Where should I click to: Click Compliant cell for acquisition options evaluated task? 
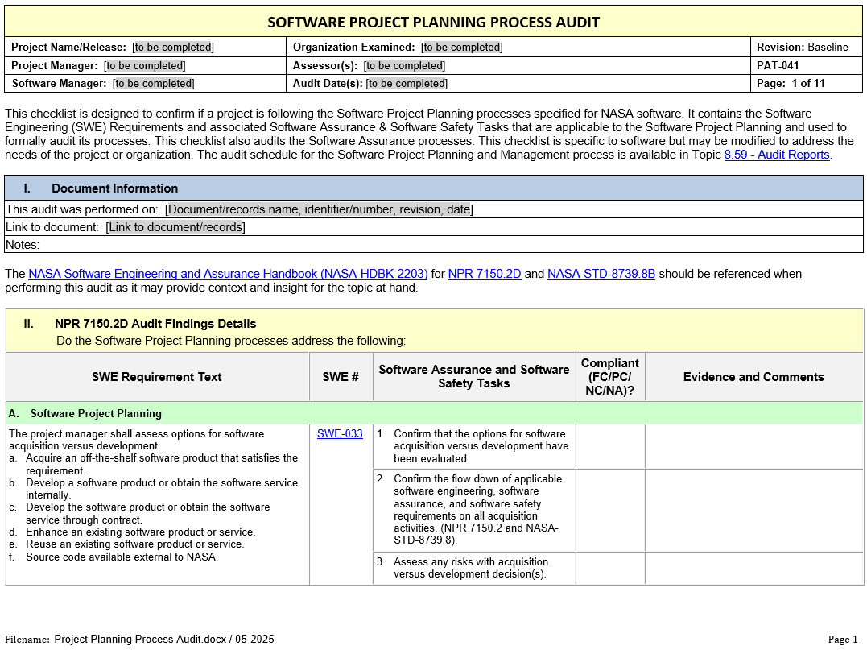610,446
